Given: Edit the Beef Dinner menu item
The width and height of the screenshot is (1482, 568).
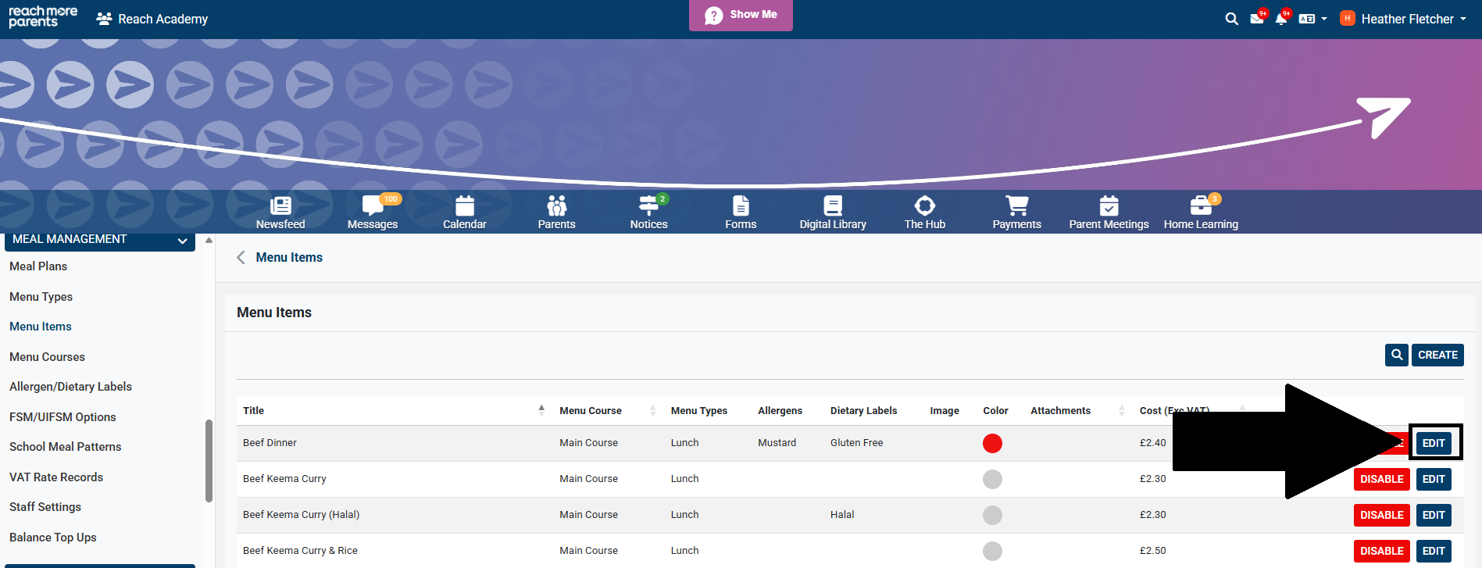Looking at the screenshot, I should pyautogui.click(x=1434, y=443).
